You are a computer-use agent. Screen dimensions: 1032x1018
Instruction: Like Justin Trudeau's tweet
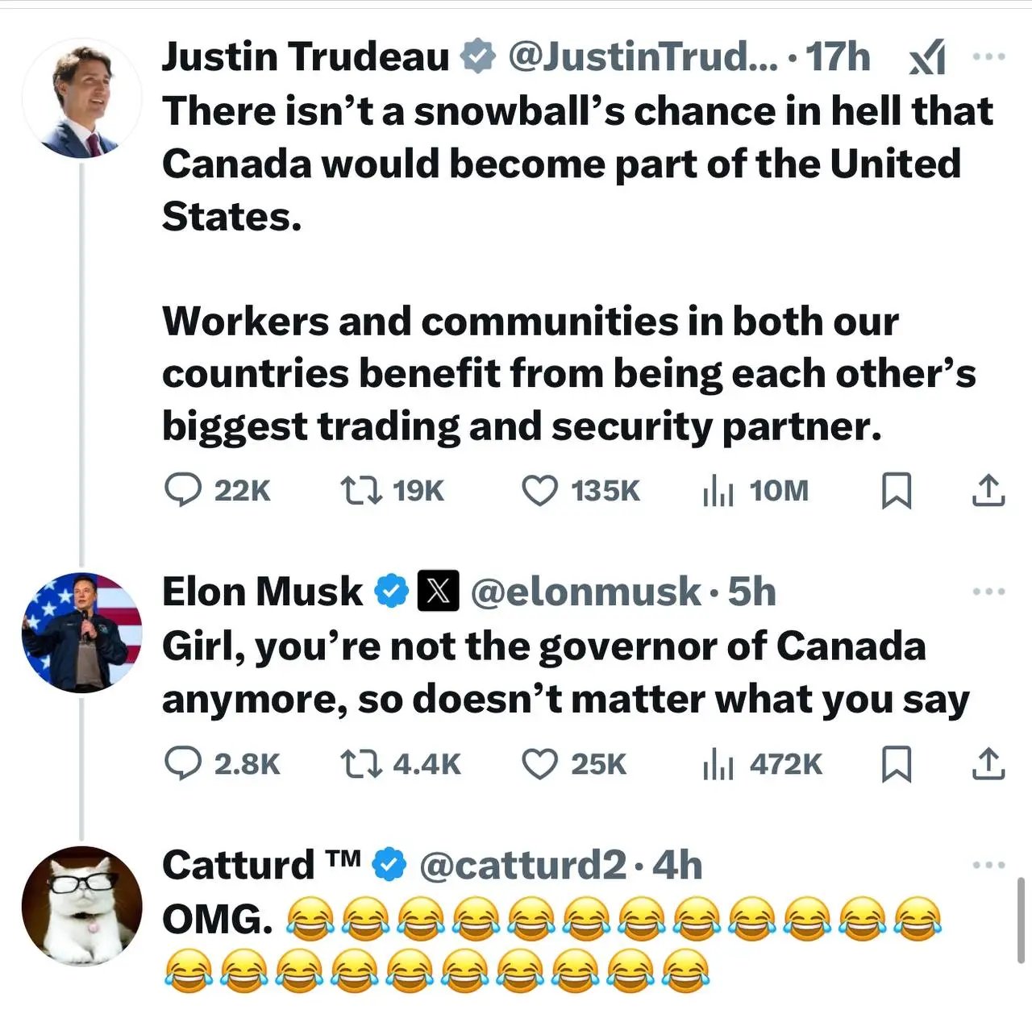pos(539,490)
